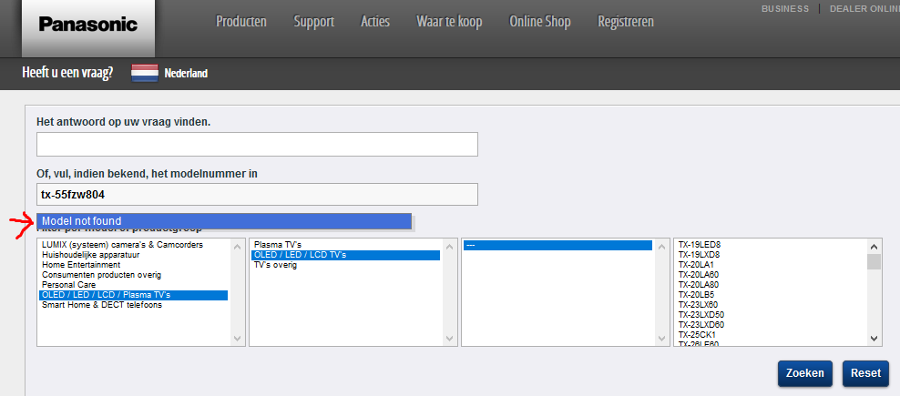Open the Online Shop page
Screen dimensions: 900x396
[540, 22]
